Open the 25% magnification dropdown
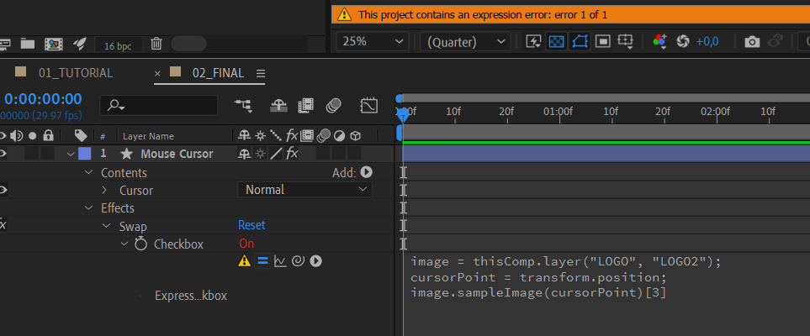This screenshot has width=810, height=336. (372, 41)
